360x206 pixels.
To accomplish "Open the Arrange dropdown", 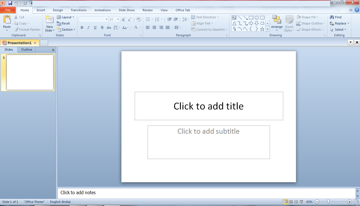I will [277, 23].
